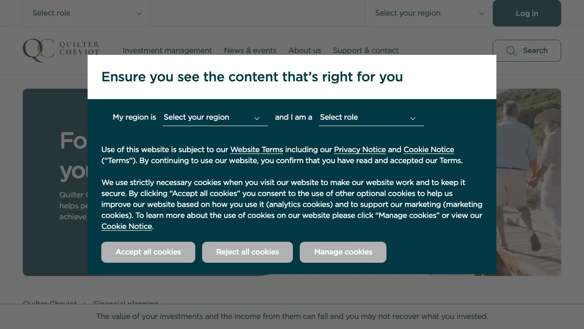Click the Log in button
The height and width of the screenshot is (329, 584).
pos(527,13)
